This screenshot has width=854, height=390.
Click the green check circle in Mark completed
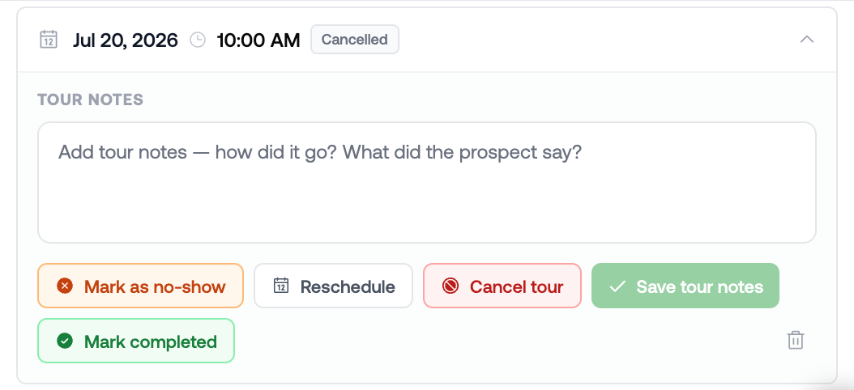(65, 341)
